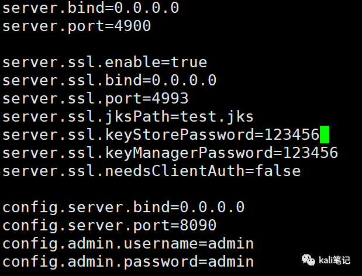Click the server.ssl.keyStorePassword key text

click(x=128, y=135)
